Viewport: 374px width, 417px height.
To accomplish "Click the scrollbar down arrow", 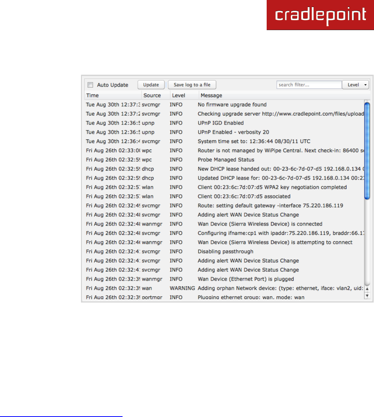I will 367,295.
